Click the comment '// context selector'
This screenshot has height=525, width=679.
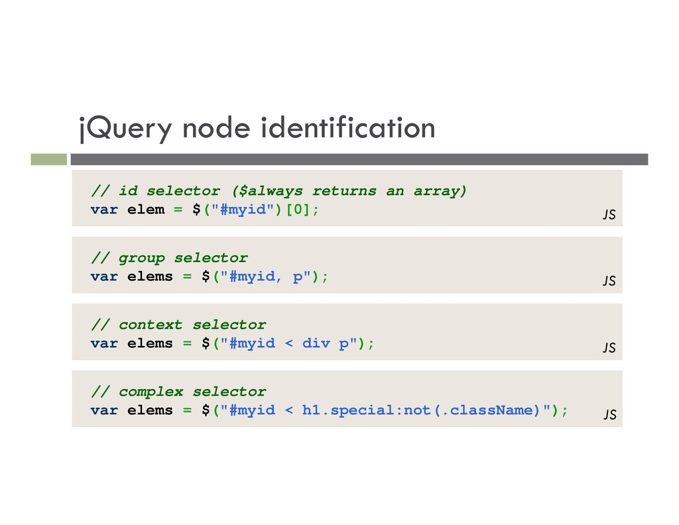(x=178, y=325)
